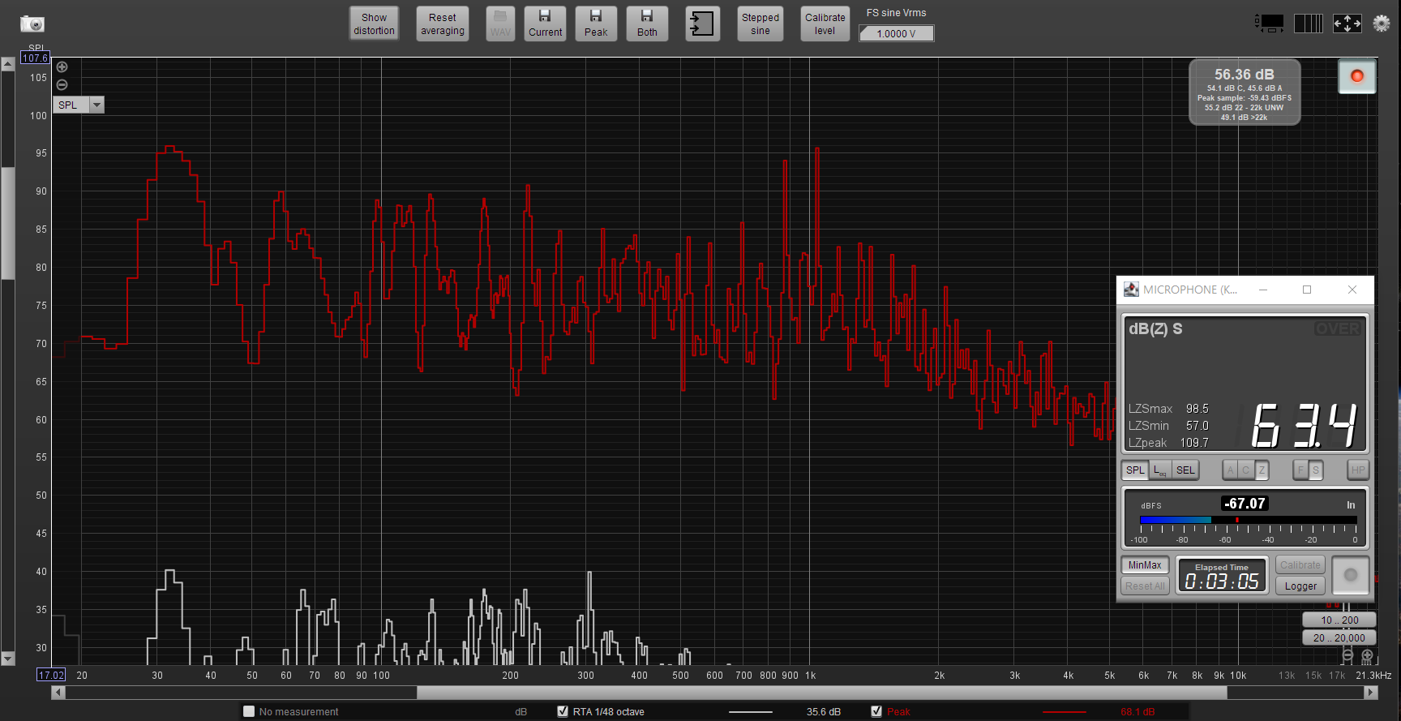Image resolution: width=1401 pixels, height=721 pixels.
Task: Enable the No measurement trace checkbox
Action: click(249, 711)
